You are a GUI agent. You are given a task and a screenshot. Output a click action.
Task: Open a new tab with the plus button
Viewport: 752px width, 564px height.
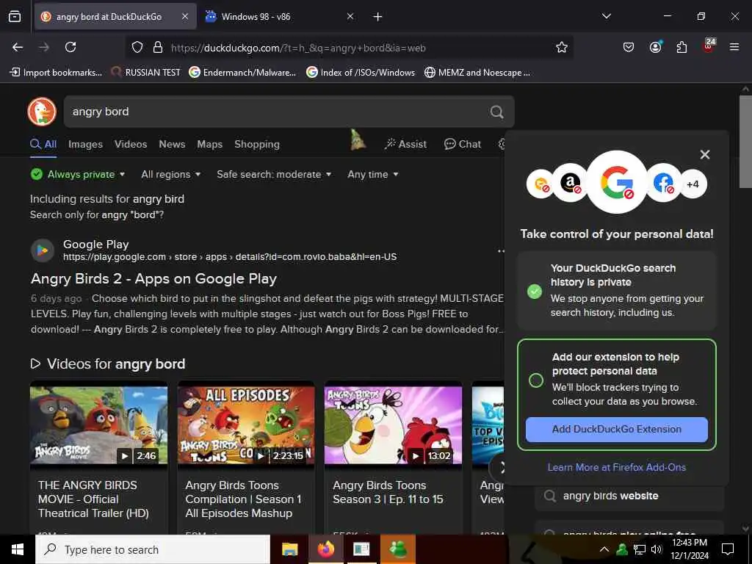tap(378, 17)
